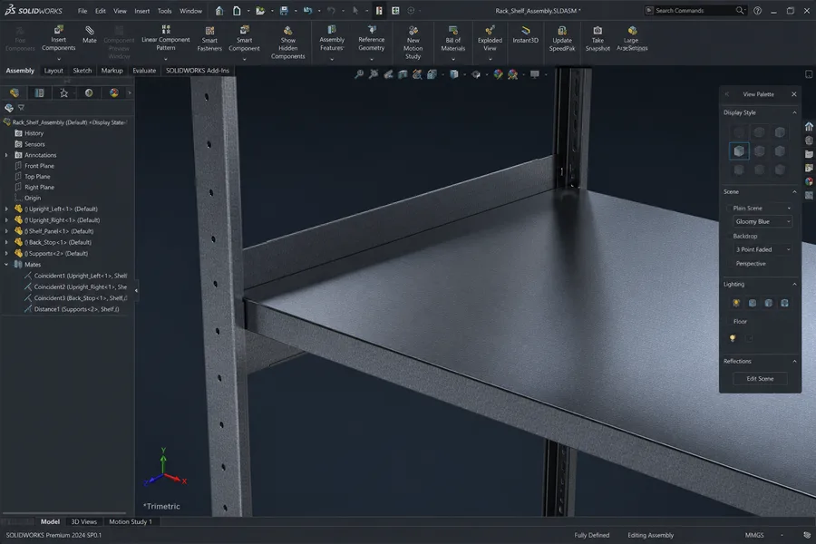Click Zoom to Fit in heads-up toolbar
The height and width of the screenshot is (544, 816).
(359, 74)
